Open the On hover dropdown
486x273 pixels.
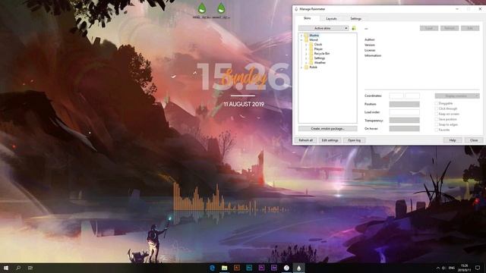tap(404, 128)
